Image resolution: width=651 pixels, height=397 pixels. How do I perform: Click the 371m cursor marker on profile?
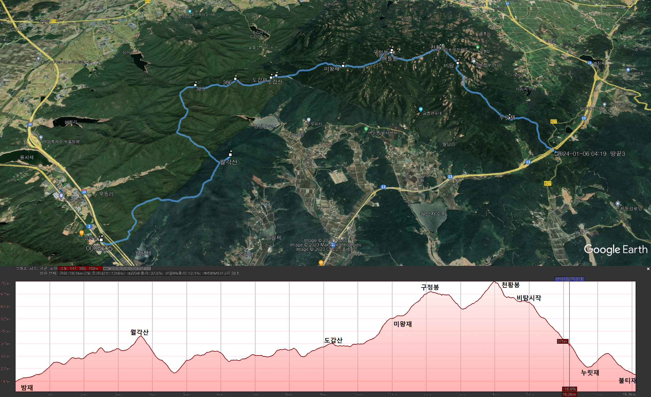pos(562,341)
